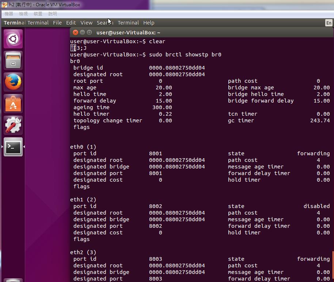Open the Edit menu
Screen dimensions: 334x282
[71, 23]
